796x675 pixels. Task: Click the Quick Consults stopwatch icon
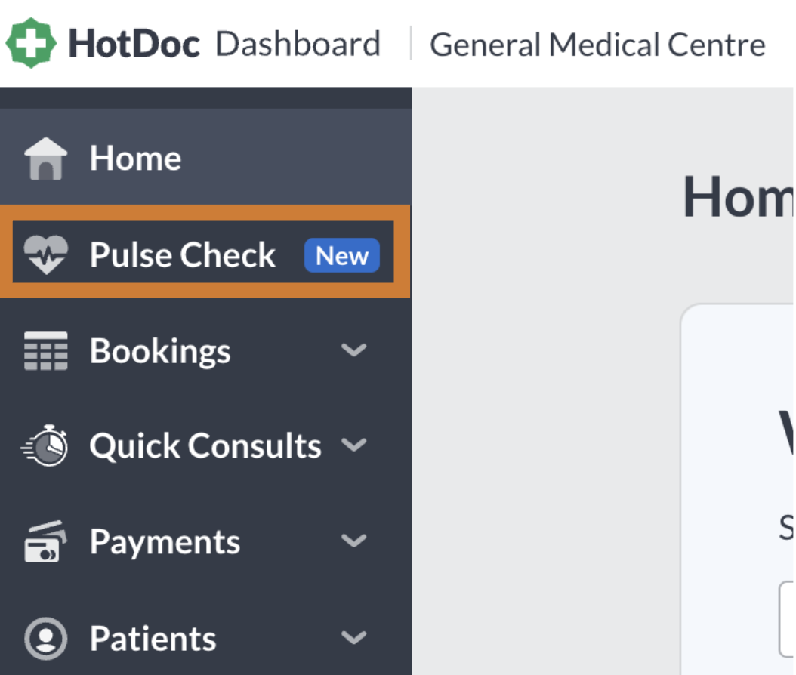[x=45, y=445]
